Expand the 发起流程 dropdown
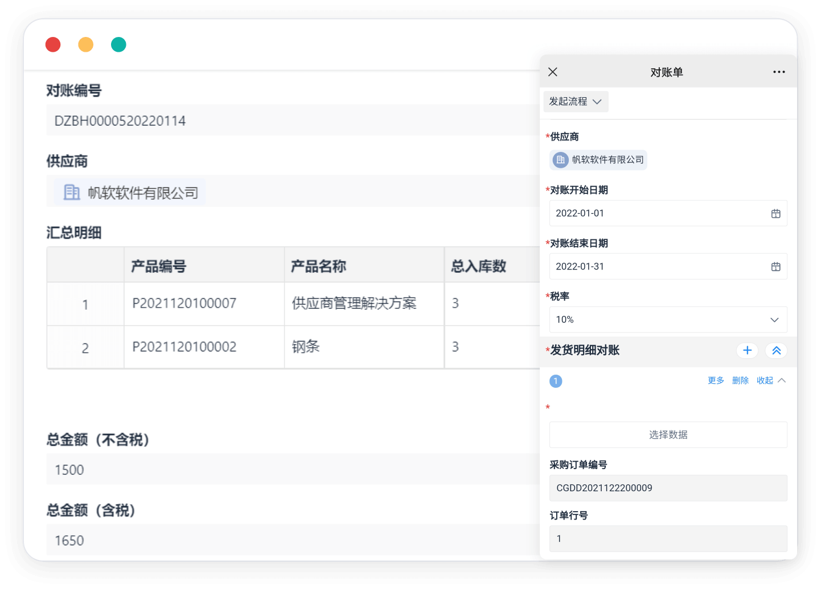The width and height of the screenshot is (821, 589). click(575, 102)
